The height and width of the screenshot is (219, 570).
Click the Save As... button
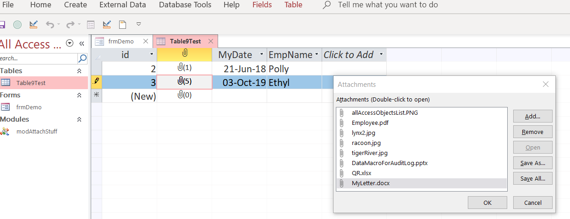pyautogui.click(x=532, y=163)
